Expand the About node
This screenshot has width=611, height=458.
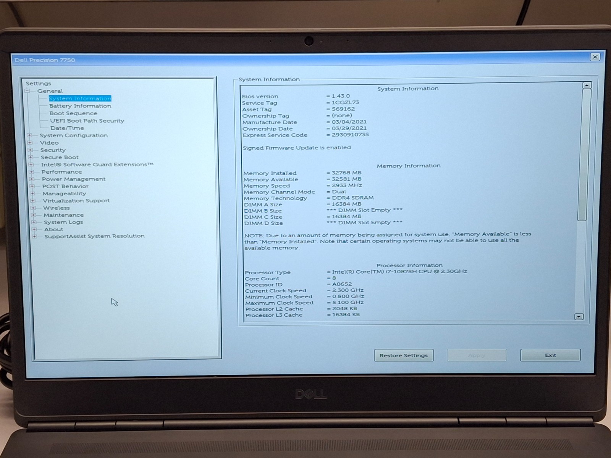pyautogui.click(x=34, y=229)
